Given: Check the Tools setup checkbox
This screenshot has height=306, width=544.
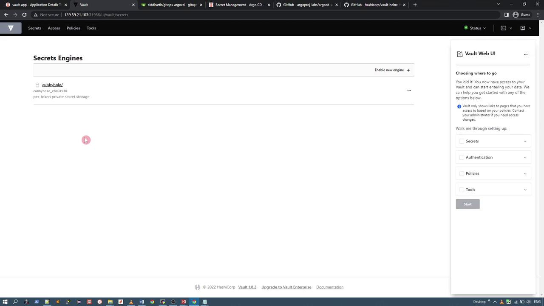Looking at the screenshot, I should pyautogui.click(x=462, y=190).
